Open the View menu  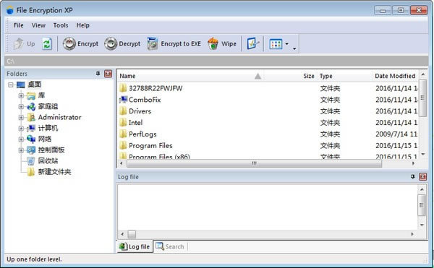(38, 25)
